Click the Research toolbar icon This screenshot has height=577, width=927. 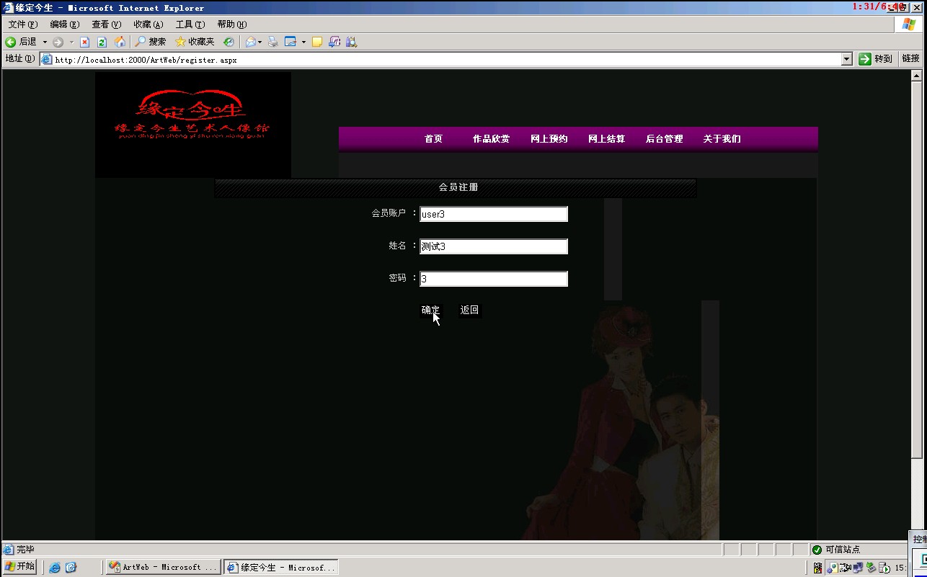334,42
